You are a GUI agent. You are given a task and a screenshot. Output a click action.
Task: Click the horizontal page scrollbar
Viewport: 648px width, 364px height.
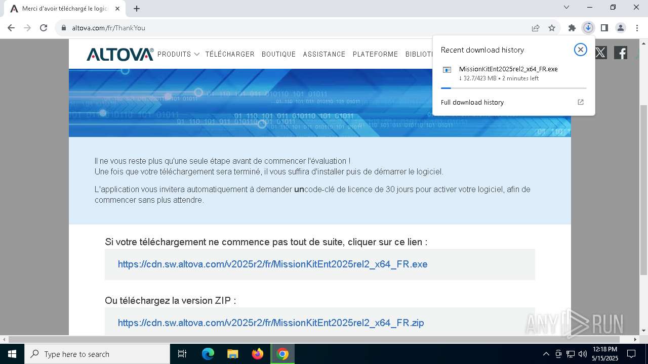[315, 339]
